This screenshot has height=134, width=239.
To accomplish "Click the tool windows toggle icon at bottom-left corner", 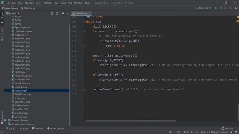I will [2, 132].
